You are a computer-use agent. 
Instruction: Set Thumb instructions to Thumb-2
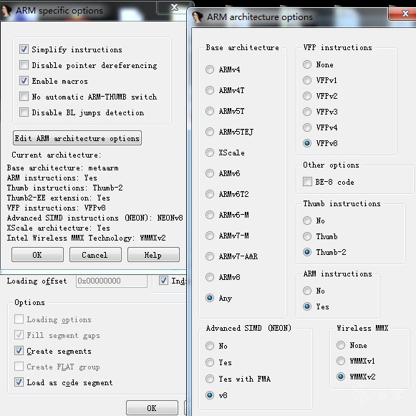(x=307, y=252)
